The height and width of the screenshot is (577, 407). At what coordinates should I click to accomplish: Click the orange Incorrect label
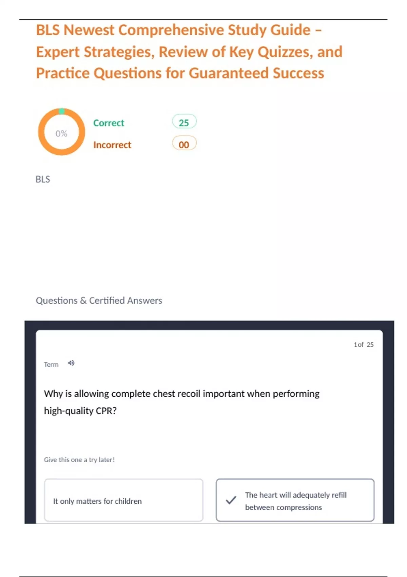pyautogui.click(x=112, y=145)
